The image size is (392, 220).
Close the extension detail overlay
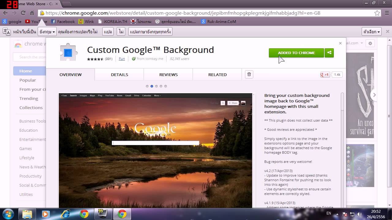(x=340, y=43)
